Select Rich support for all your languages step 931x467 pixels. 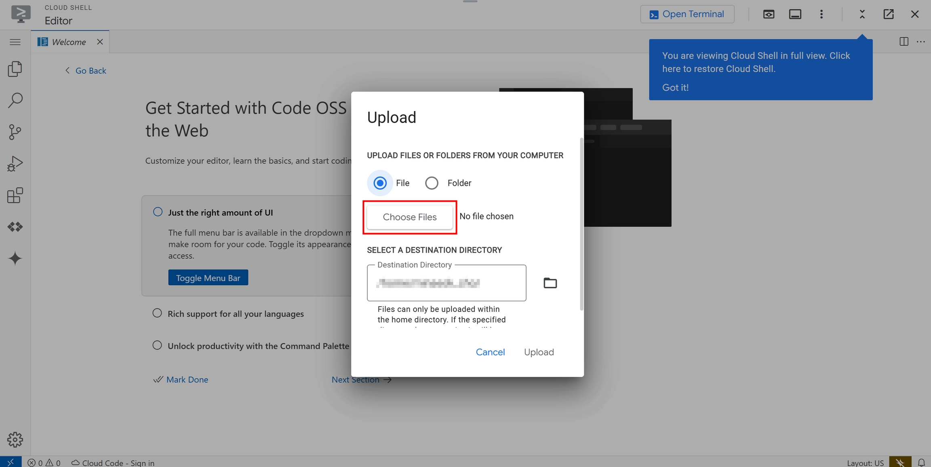point(235,314)
